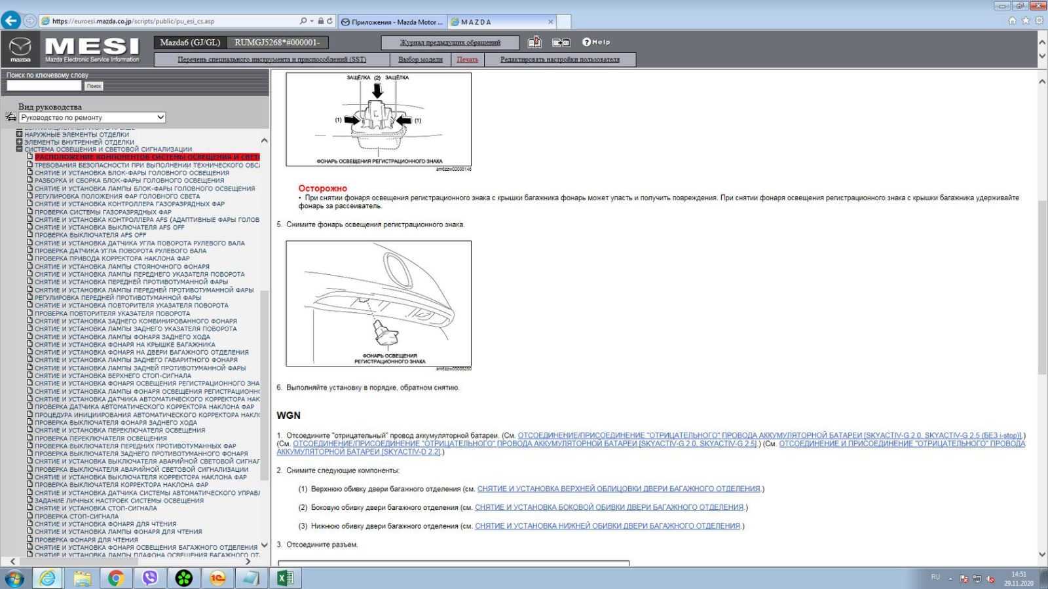Select ЗАДАНИЕ ЛИЧНЫХ НАСТРОЕК СИСТЕМЫ ОСВЕЩЕНИЯ
The height and width of the screenshot is (589, 1048).
coord(119,501)
